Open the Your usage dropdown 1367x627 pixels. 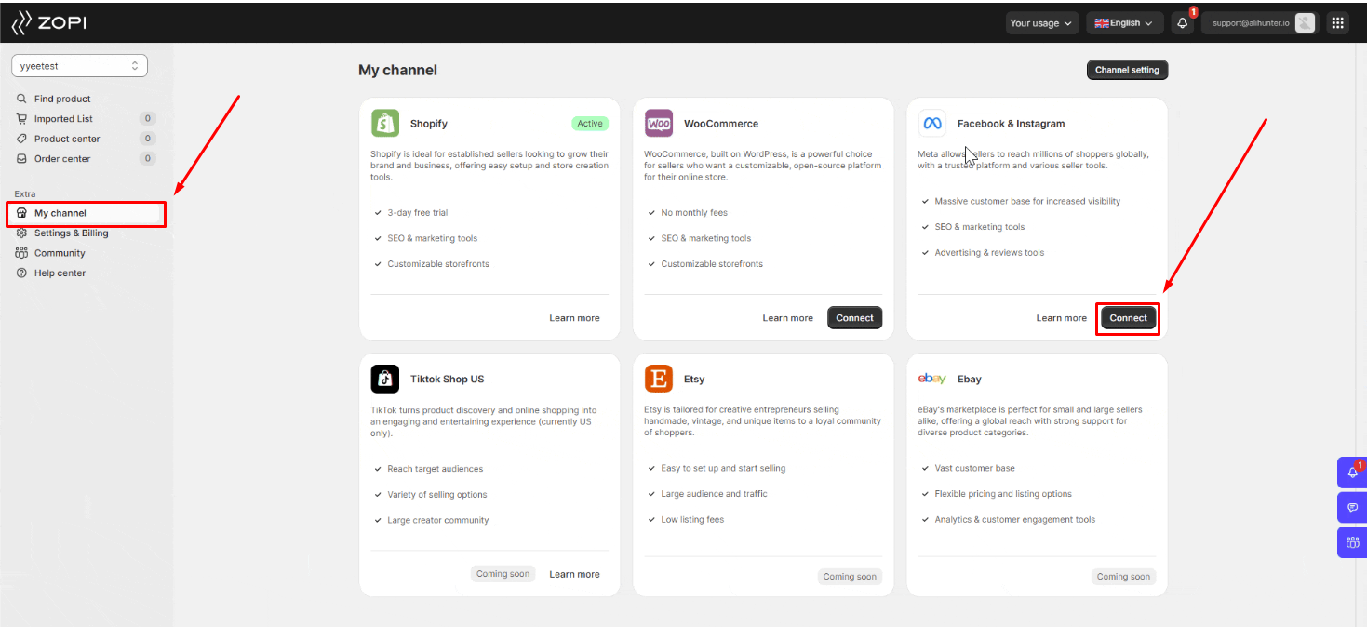point(1042,23)
